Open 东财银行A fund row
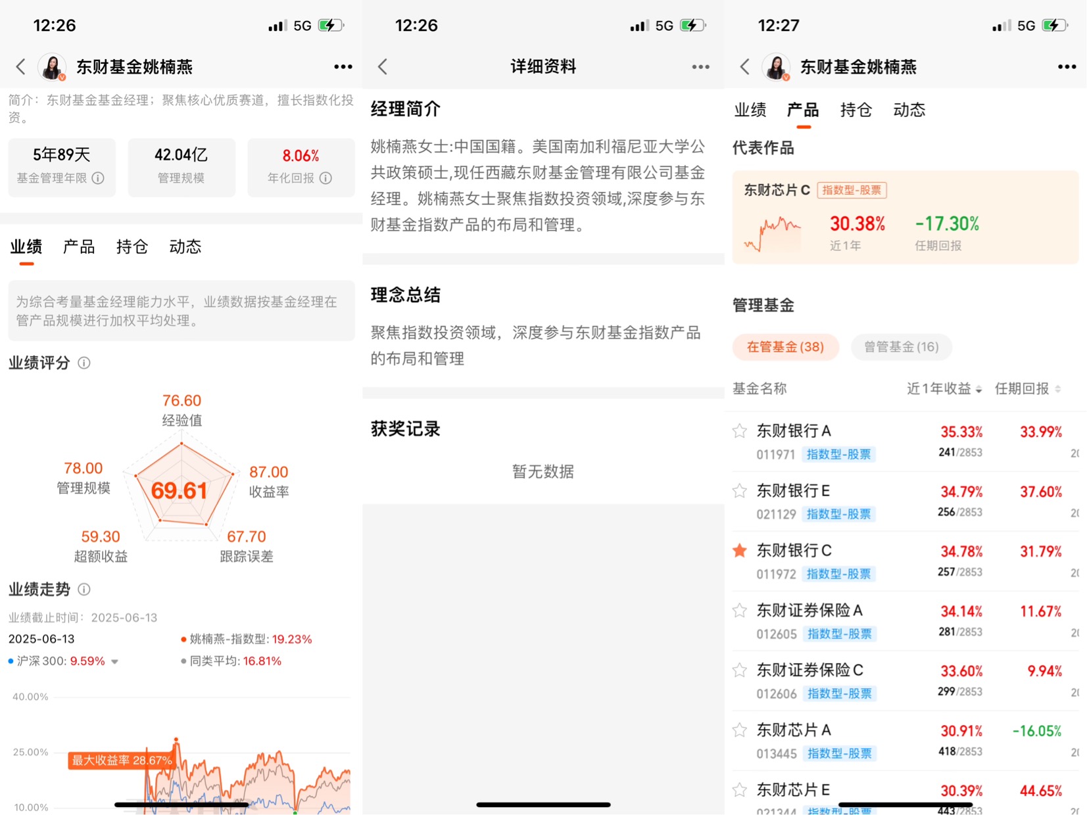This screenshot has width=1087, height=815. pos(906,442)
